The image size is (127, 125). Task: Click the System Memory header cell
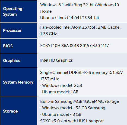point(18,82)
